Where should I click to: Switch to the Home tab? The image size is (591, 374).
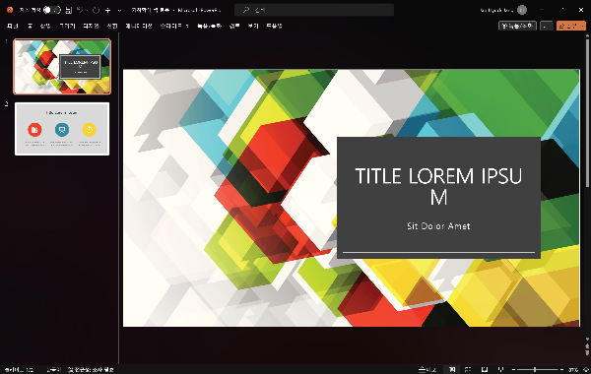click(30, 26)
